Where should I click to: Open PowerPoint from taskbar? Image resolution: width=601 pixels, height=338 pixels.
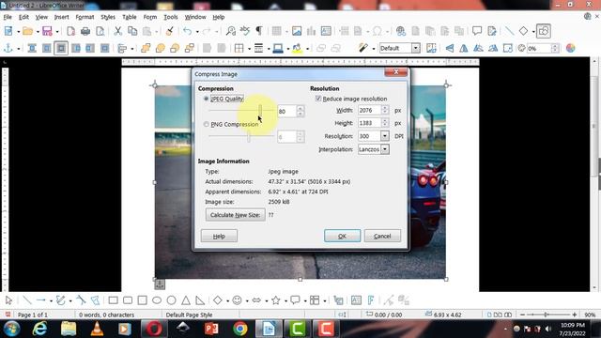(x=211, y=329)
